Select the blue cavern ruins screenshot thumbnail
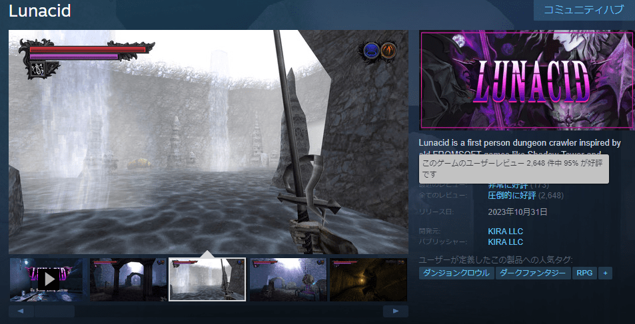Viewport: 635px width, 324px height. pos(288,279)
